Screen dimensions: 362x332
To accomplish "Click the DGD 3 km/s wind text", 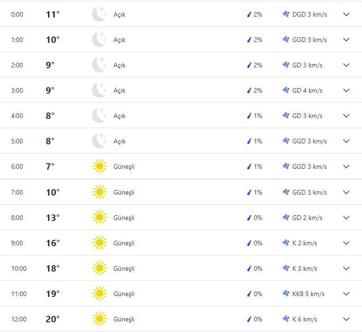I will click(309, 14).
